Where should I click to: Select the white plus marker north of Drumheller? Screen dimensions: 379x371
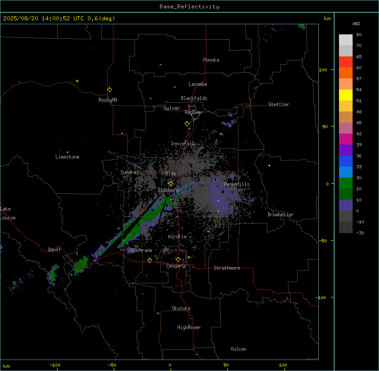click(269, 165)
